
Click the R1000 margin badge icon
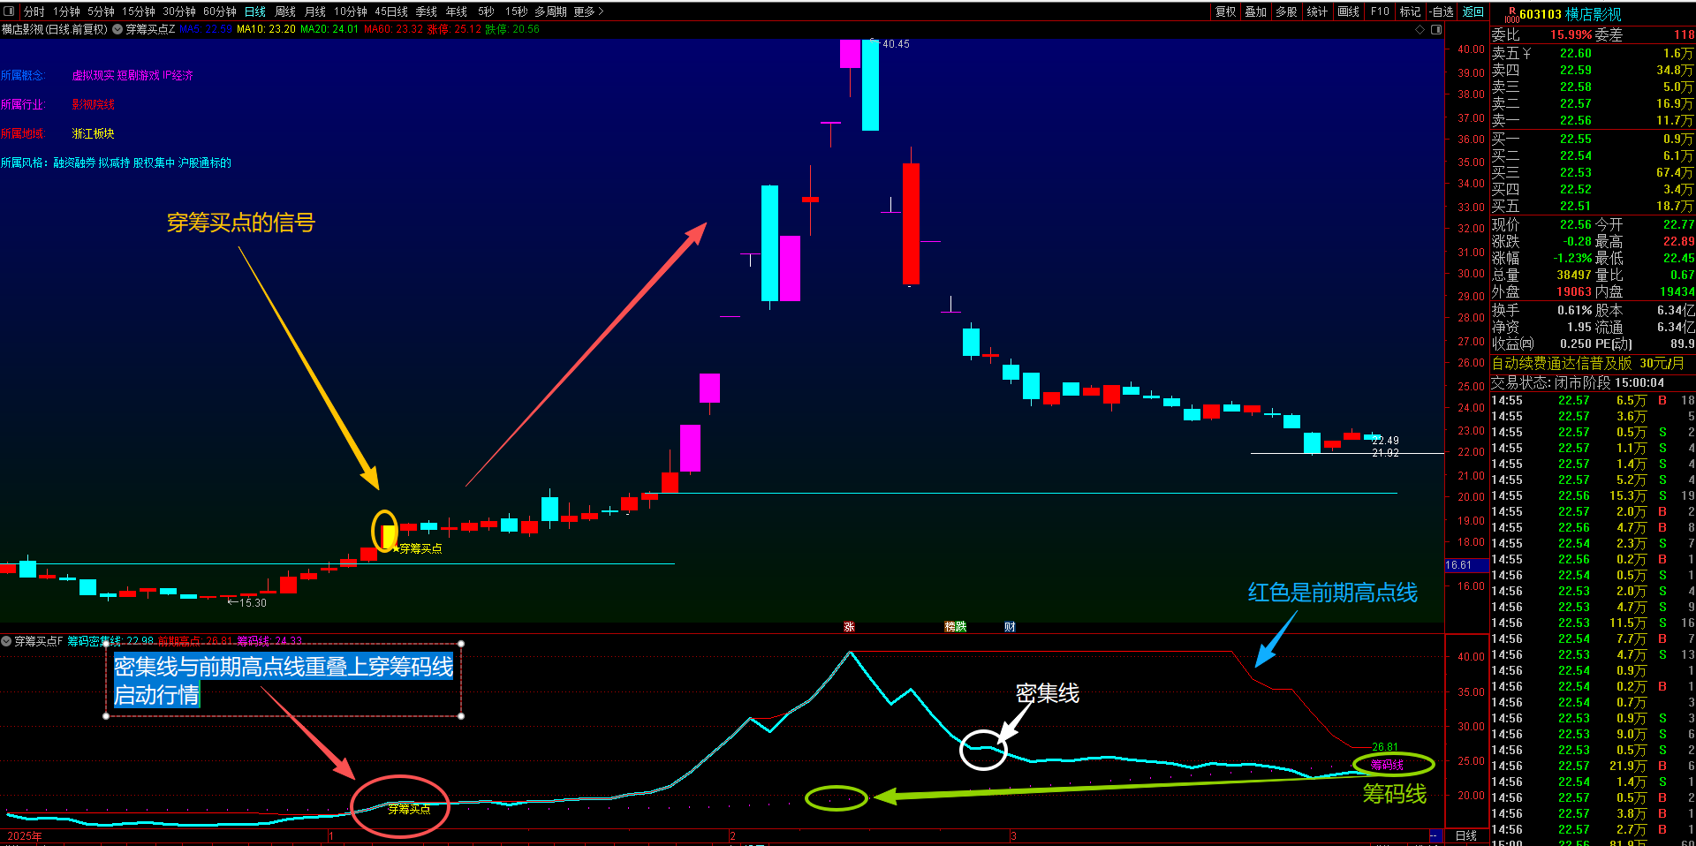click(1510, 14)
